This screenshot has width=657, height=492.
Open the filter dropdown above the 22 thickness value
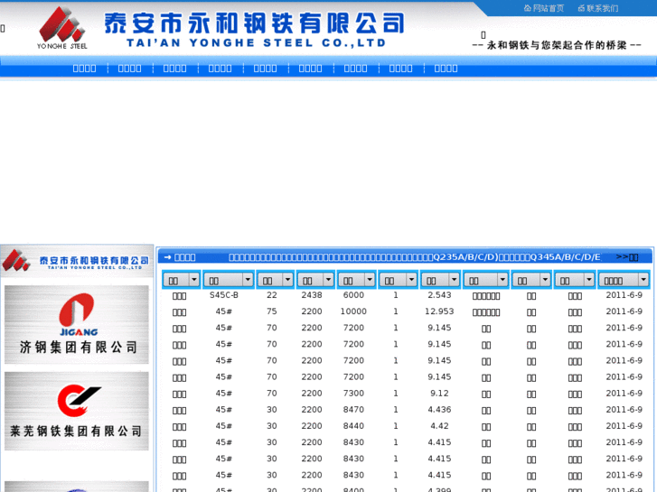point(275,280)
